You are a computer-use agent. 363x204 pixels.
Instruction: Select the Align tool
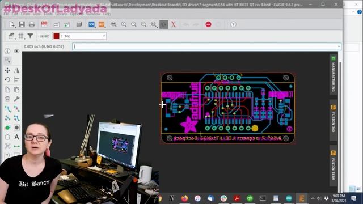tap(16, 80)
